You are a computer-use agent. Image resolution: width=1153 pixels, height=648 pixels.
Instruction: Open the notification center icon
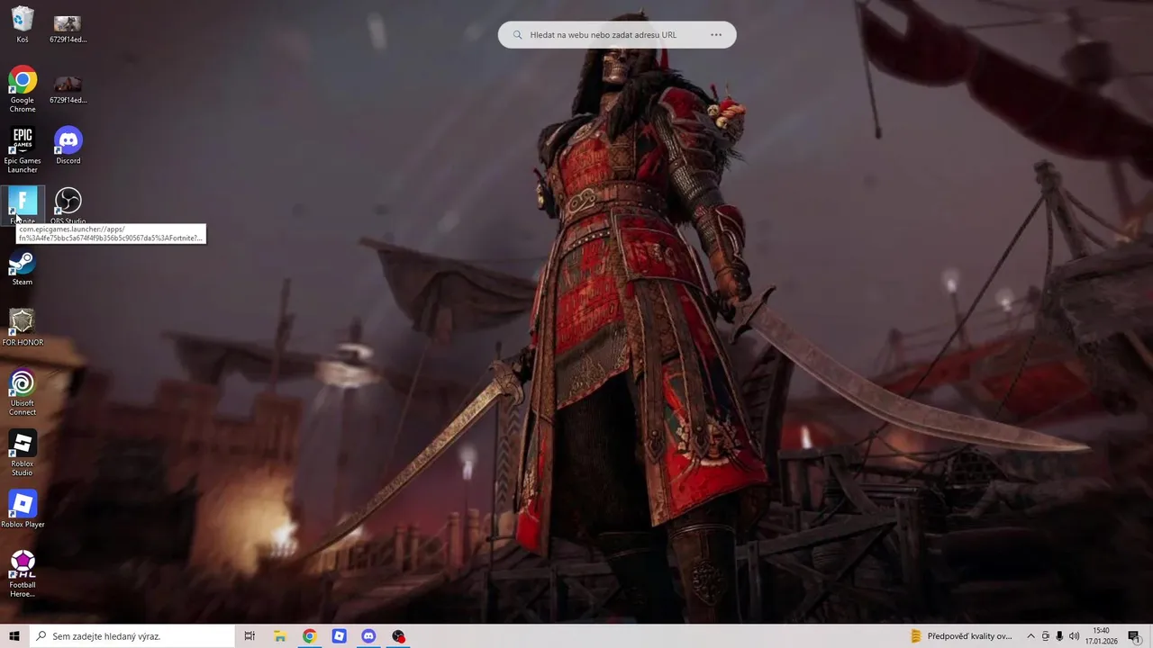coord(1134,636)
